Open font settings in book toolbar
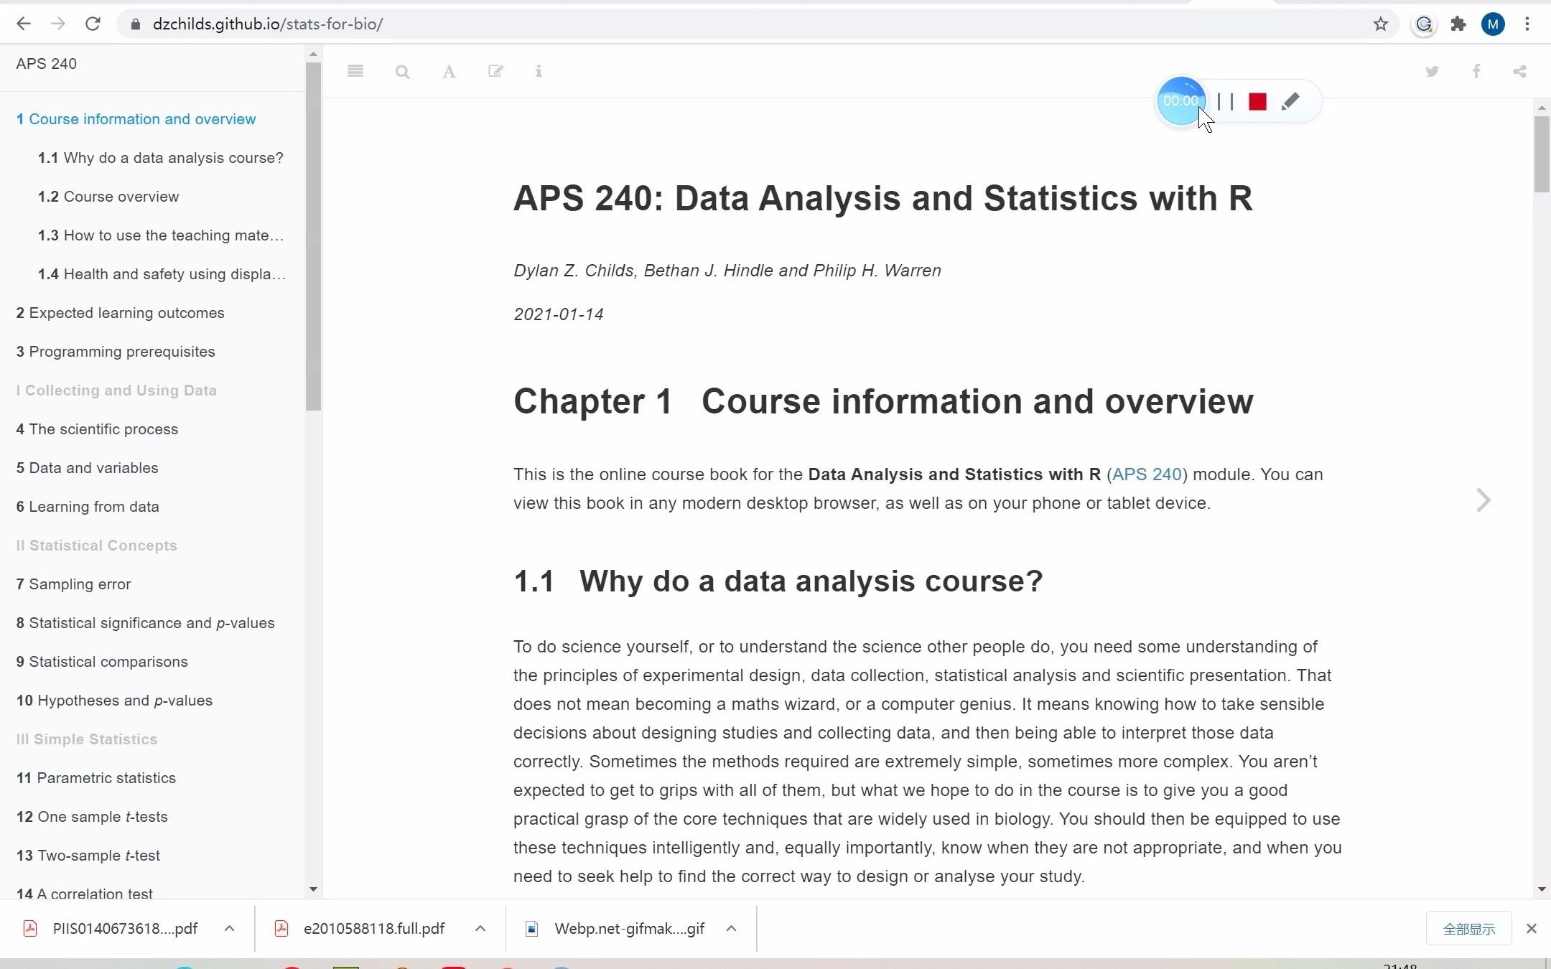This screenshot has width=1551, height=969. (449, 71)
